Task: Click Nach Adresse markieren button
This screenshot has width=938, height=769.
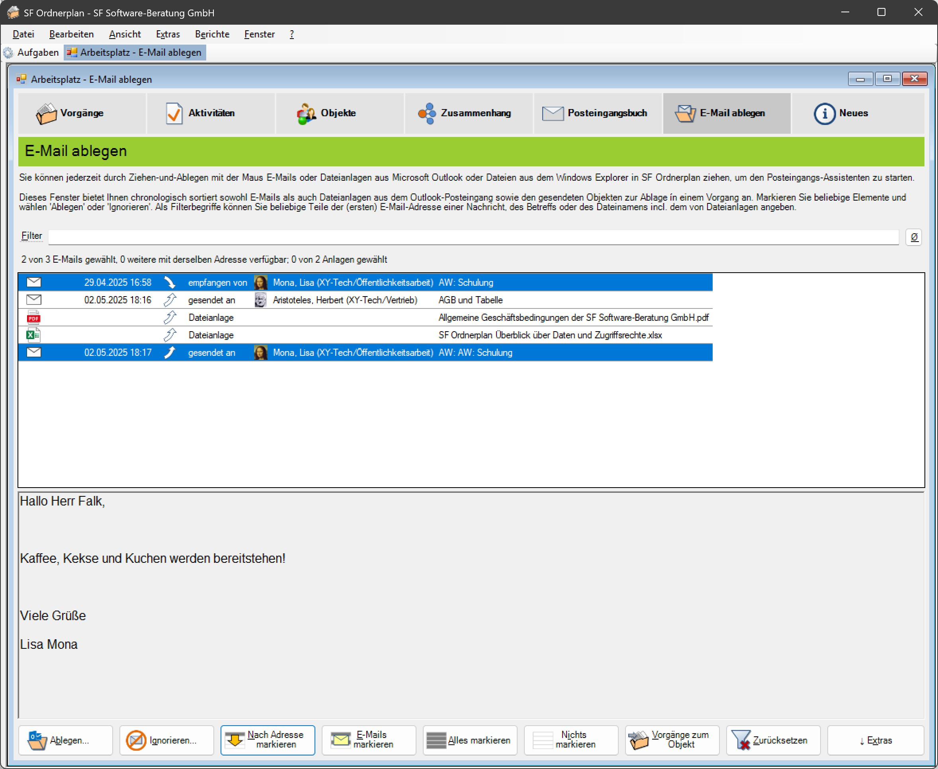Action: click(268, 740)
